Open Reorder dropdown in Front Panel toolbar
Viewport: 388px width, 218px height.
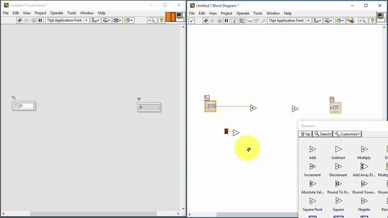(129, 20)
